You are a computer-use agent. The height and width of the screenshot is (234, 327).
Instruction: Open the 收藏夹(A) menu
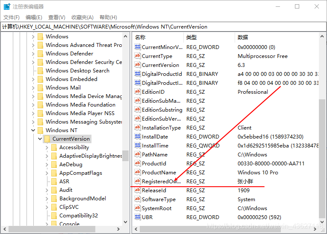tap(82, 17)
